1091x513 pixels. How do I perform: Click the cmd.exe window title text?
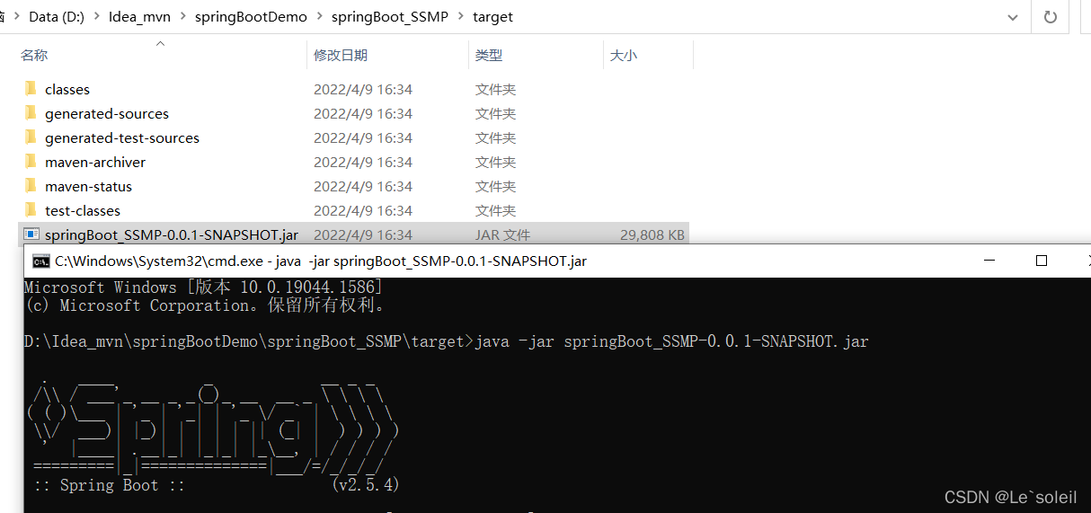(321, 261)
